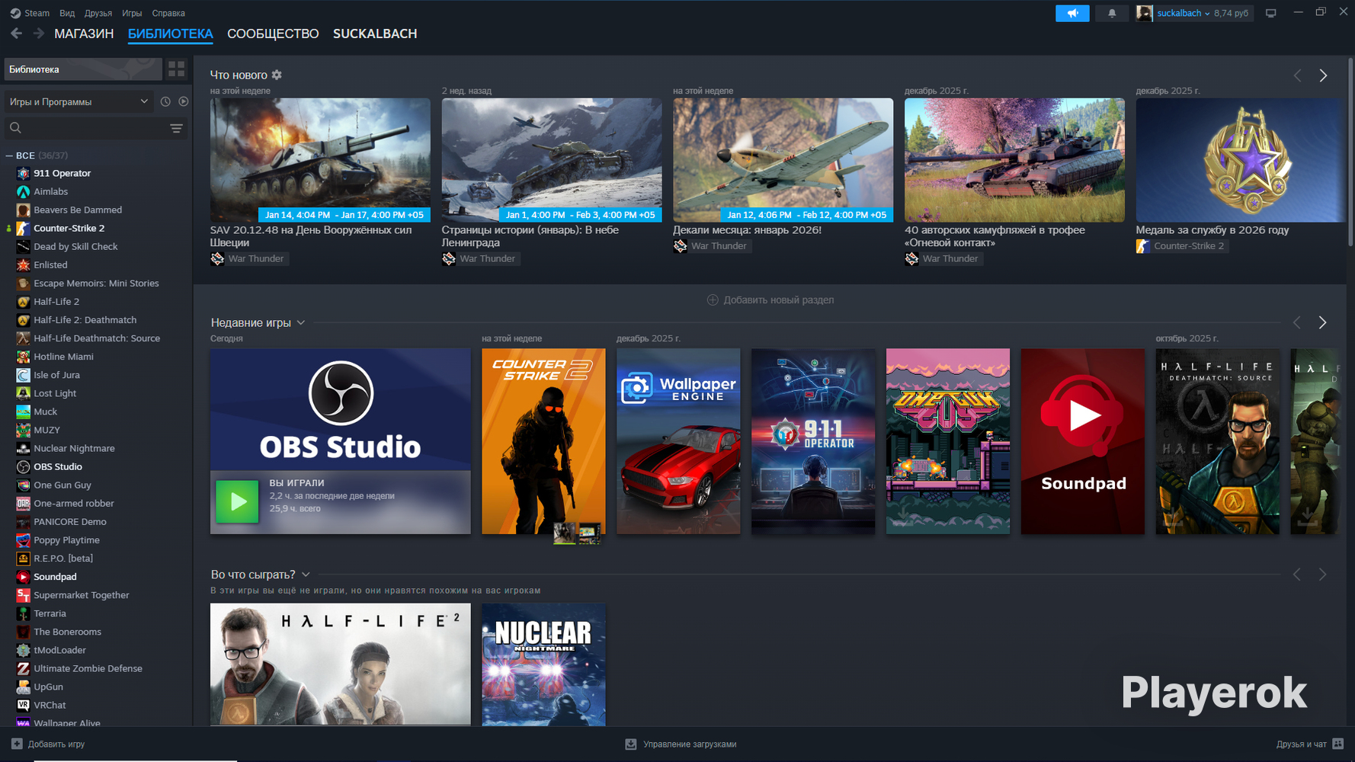Show only ready-to-play games icon
Screen dimensions: 1355x762
(x=184, y=101)
